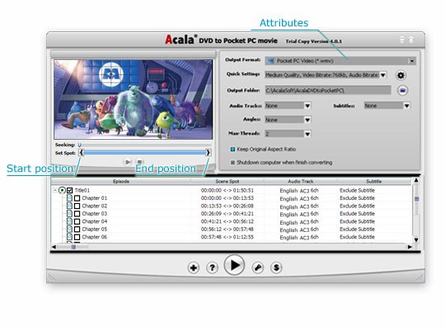Open the Max Threads dropdown
The image size is (445, 329).
click(x=307, y=134)
